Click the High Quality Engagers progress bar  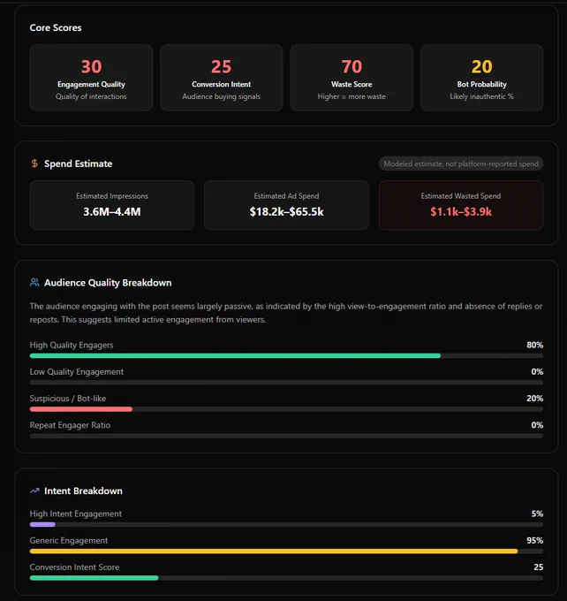click(286, 355)
